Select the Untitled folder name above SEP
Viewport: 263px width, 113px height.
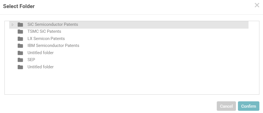click(40, 53)
